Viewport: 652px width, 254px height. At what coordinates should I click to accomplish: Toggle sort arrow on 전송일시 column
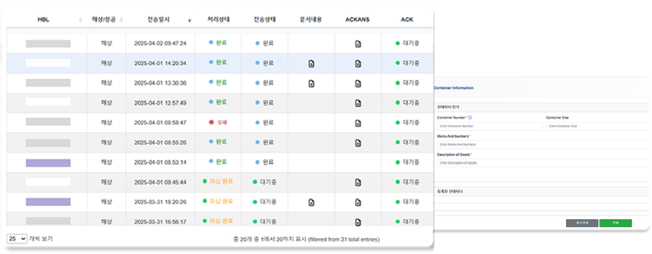click(x=189, y=20)
